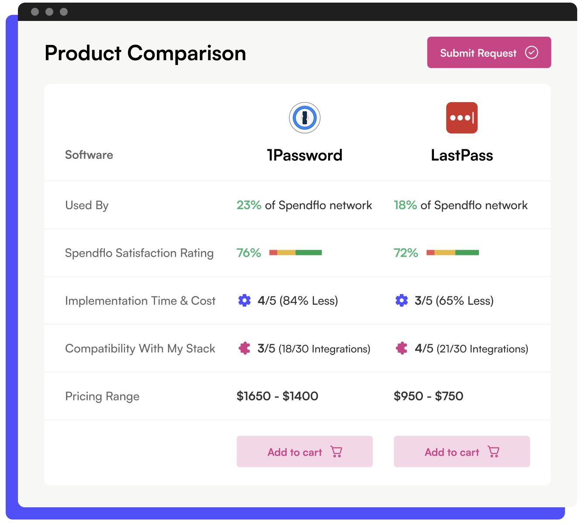Click the checkmark circle icon on Submit Request
Image resolution: width=582 pixels, height=523 pixels.
tap(531, 53)
